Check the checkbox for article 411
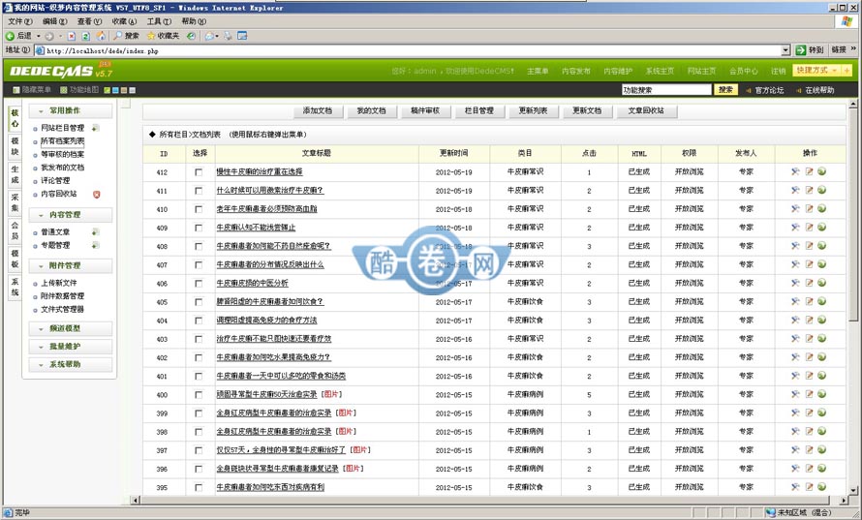Image resolution: width=862 pixels, height=520 pixels. click(x=199, y=191)
